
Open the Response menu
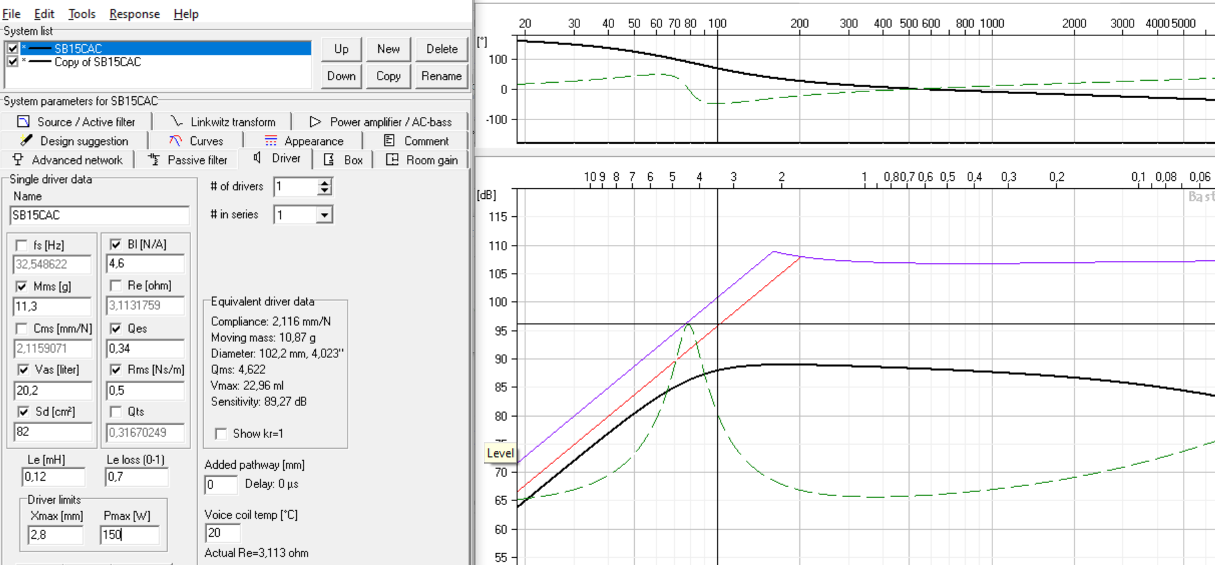click(x=134, y=13)
